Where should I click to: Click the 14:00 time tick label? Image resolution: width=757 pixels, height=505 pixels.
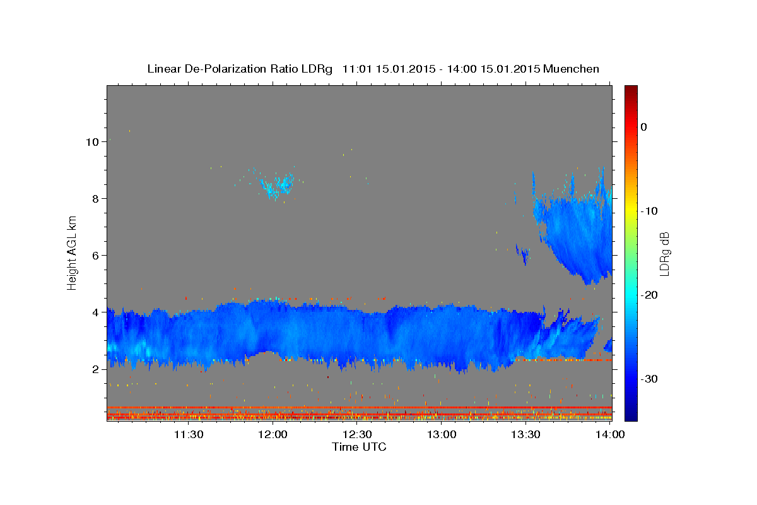[610, 434]
